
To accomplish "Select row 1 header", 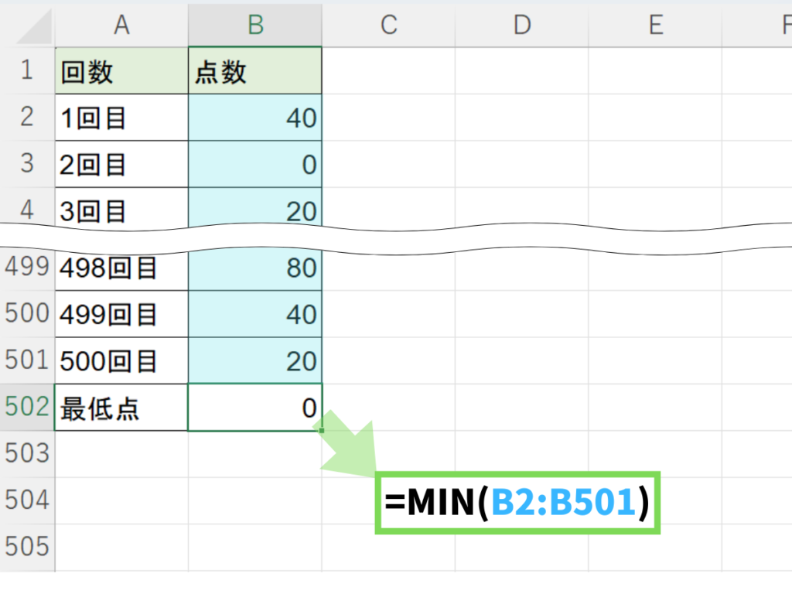I will (27, 71).
